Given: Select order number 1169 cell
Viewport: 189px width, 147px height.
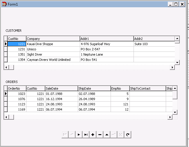Looking at the screenshot, I should click(17, 109).
